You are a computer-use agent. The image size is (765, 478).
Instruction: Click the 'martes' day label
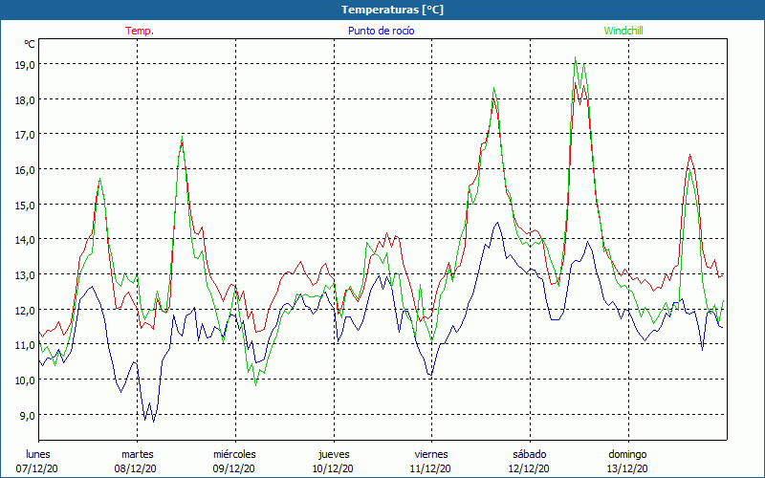pos(137,454)
